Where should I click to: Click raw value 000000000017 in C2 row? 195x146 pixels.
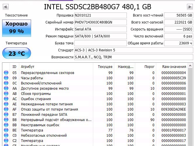[174, 141]
